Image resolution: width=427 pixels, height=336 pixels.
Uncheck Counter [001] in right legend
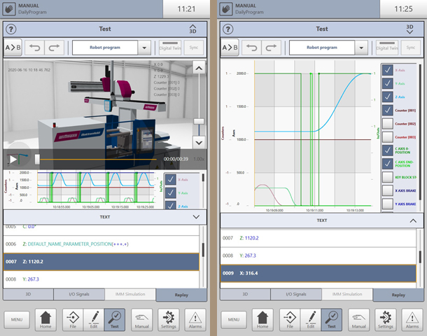[388, 111]
